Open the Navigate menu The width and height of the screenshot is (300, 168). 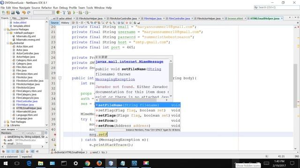click(x=25, y=7)
